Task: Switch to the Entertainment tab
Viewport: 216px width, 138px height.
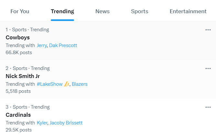Action: click(x=188, y=11)
